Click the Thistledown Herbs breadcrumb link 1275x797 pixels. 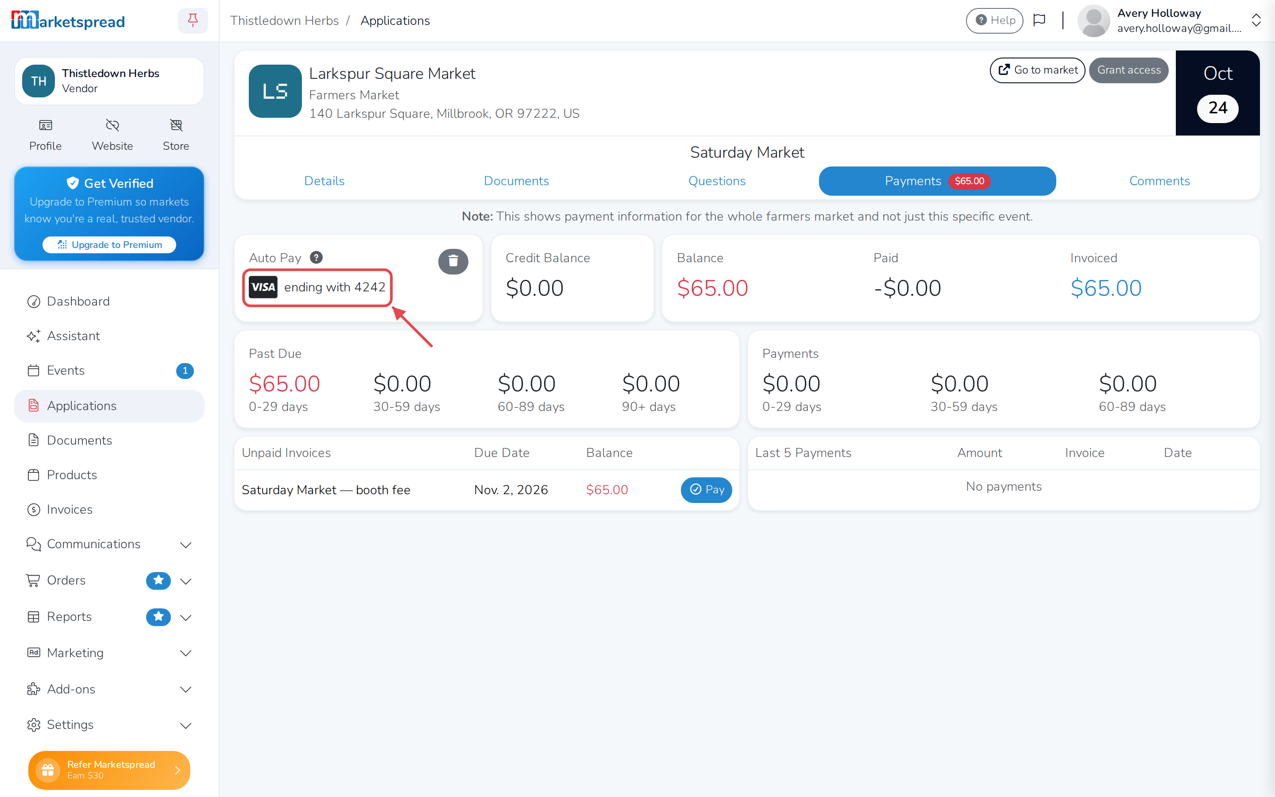(x=285, y=20)
